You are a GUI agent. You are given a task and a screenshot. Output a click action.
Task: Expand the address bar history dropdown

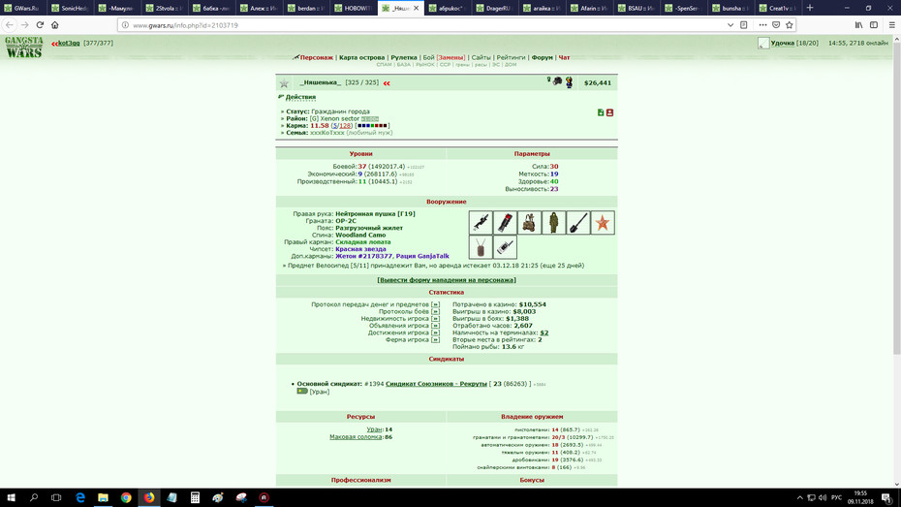point(730,25)
